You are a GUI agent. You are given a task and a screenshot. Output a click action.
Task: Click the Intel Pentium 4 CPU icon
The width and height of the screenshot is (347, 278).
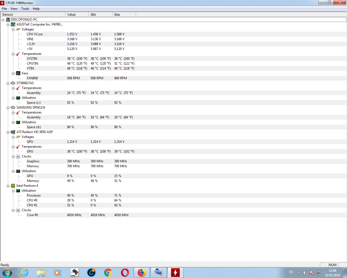pyautogui.click(x=13, y=186)
